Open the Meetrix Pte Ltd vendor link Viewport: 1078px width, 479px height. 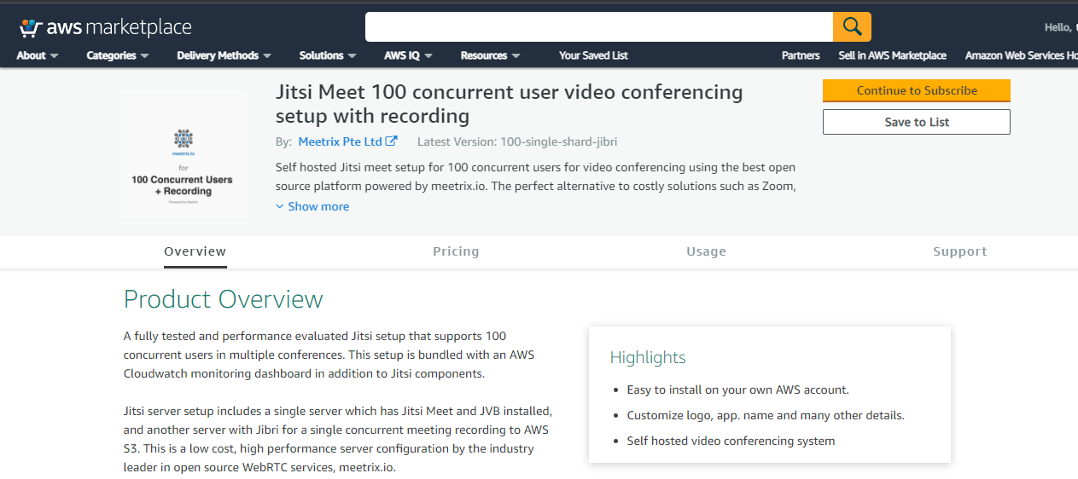click(x=340, y=141)
